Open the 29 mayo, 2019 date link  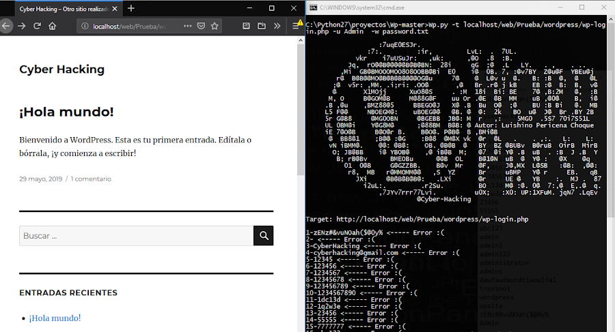(x=41, y=179)
